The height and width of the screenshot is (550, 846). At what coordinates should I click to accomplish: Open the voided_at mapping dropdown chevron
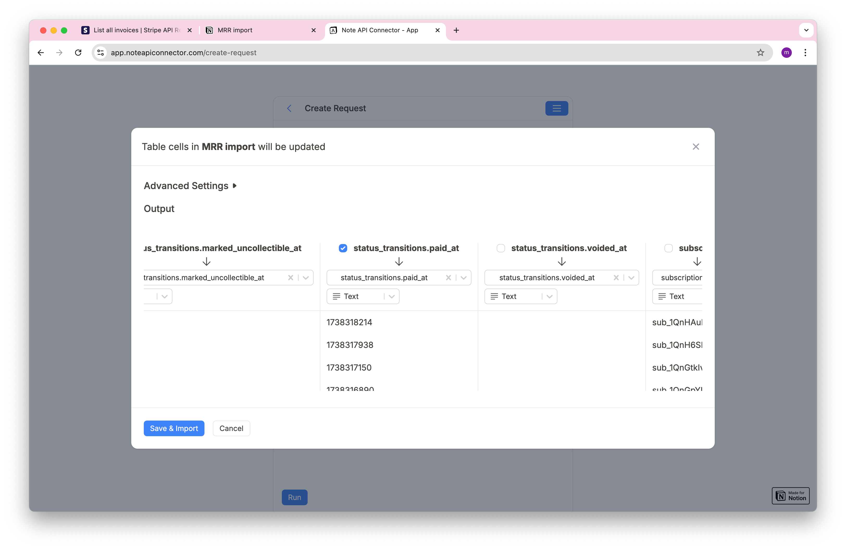coord(631,278)
